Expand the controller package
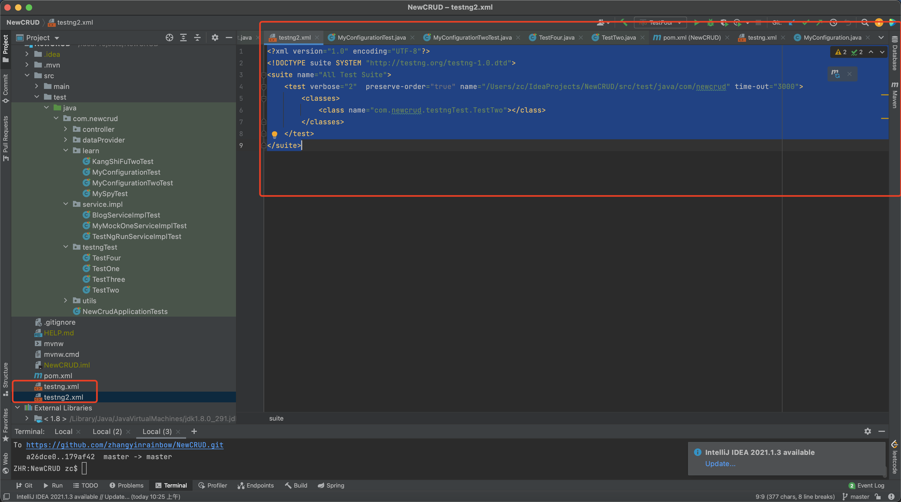The image size is (901, 502). coord(66,129)
